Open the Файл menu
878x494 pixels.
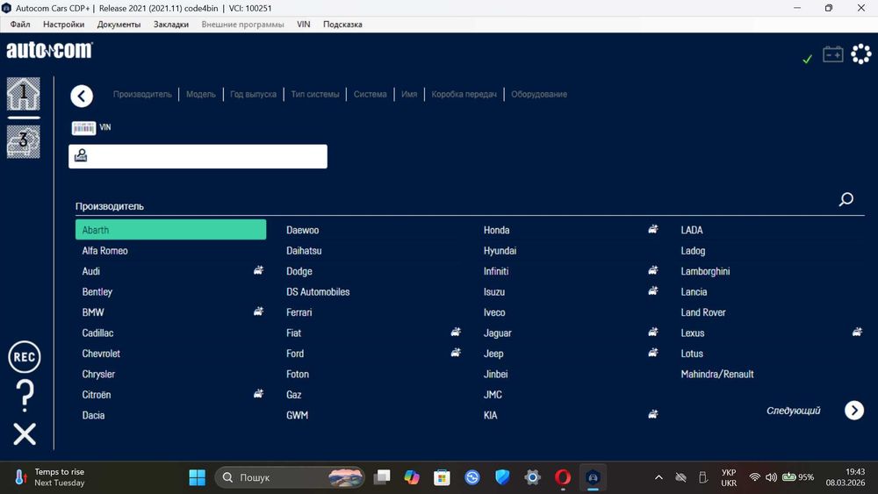pyautogui.click(x=20, y=24)
